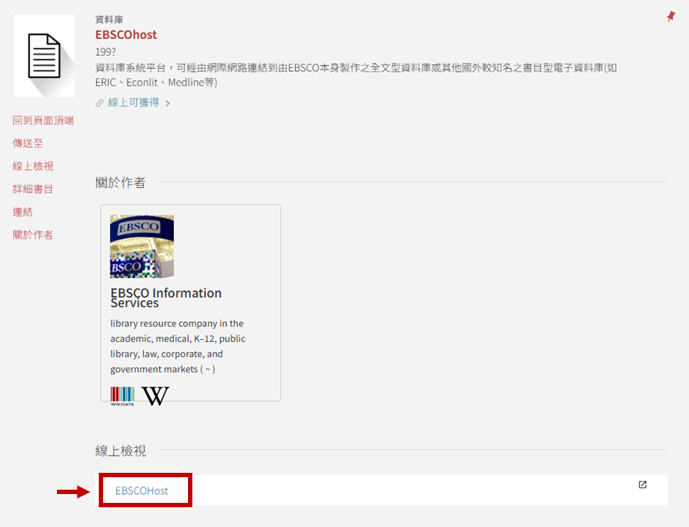Open the Wikidata icon link
Image resolution: width=689 pixels, height=527 pixels.
click(122, 396)
